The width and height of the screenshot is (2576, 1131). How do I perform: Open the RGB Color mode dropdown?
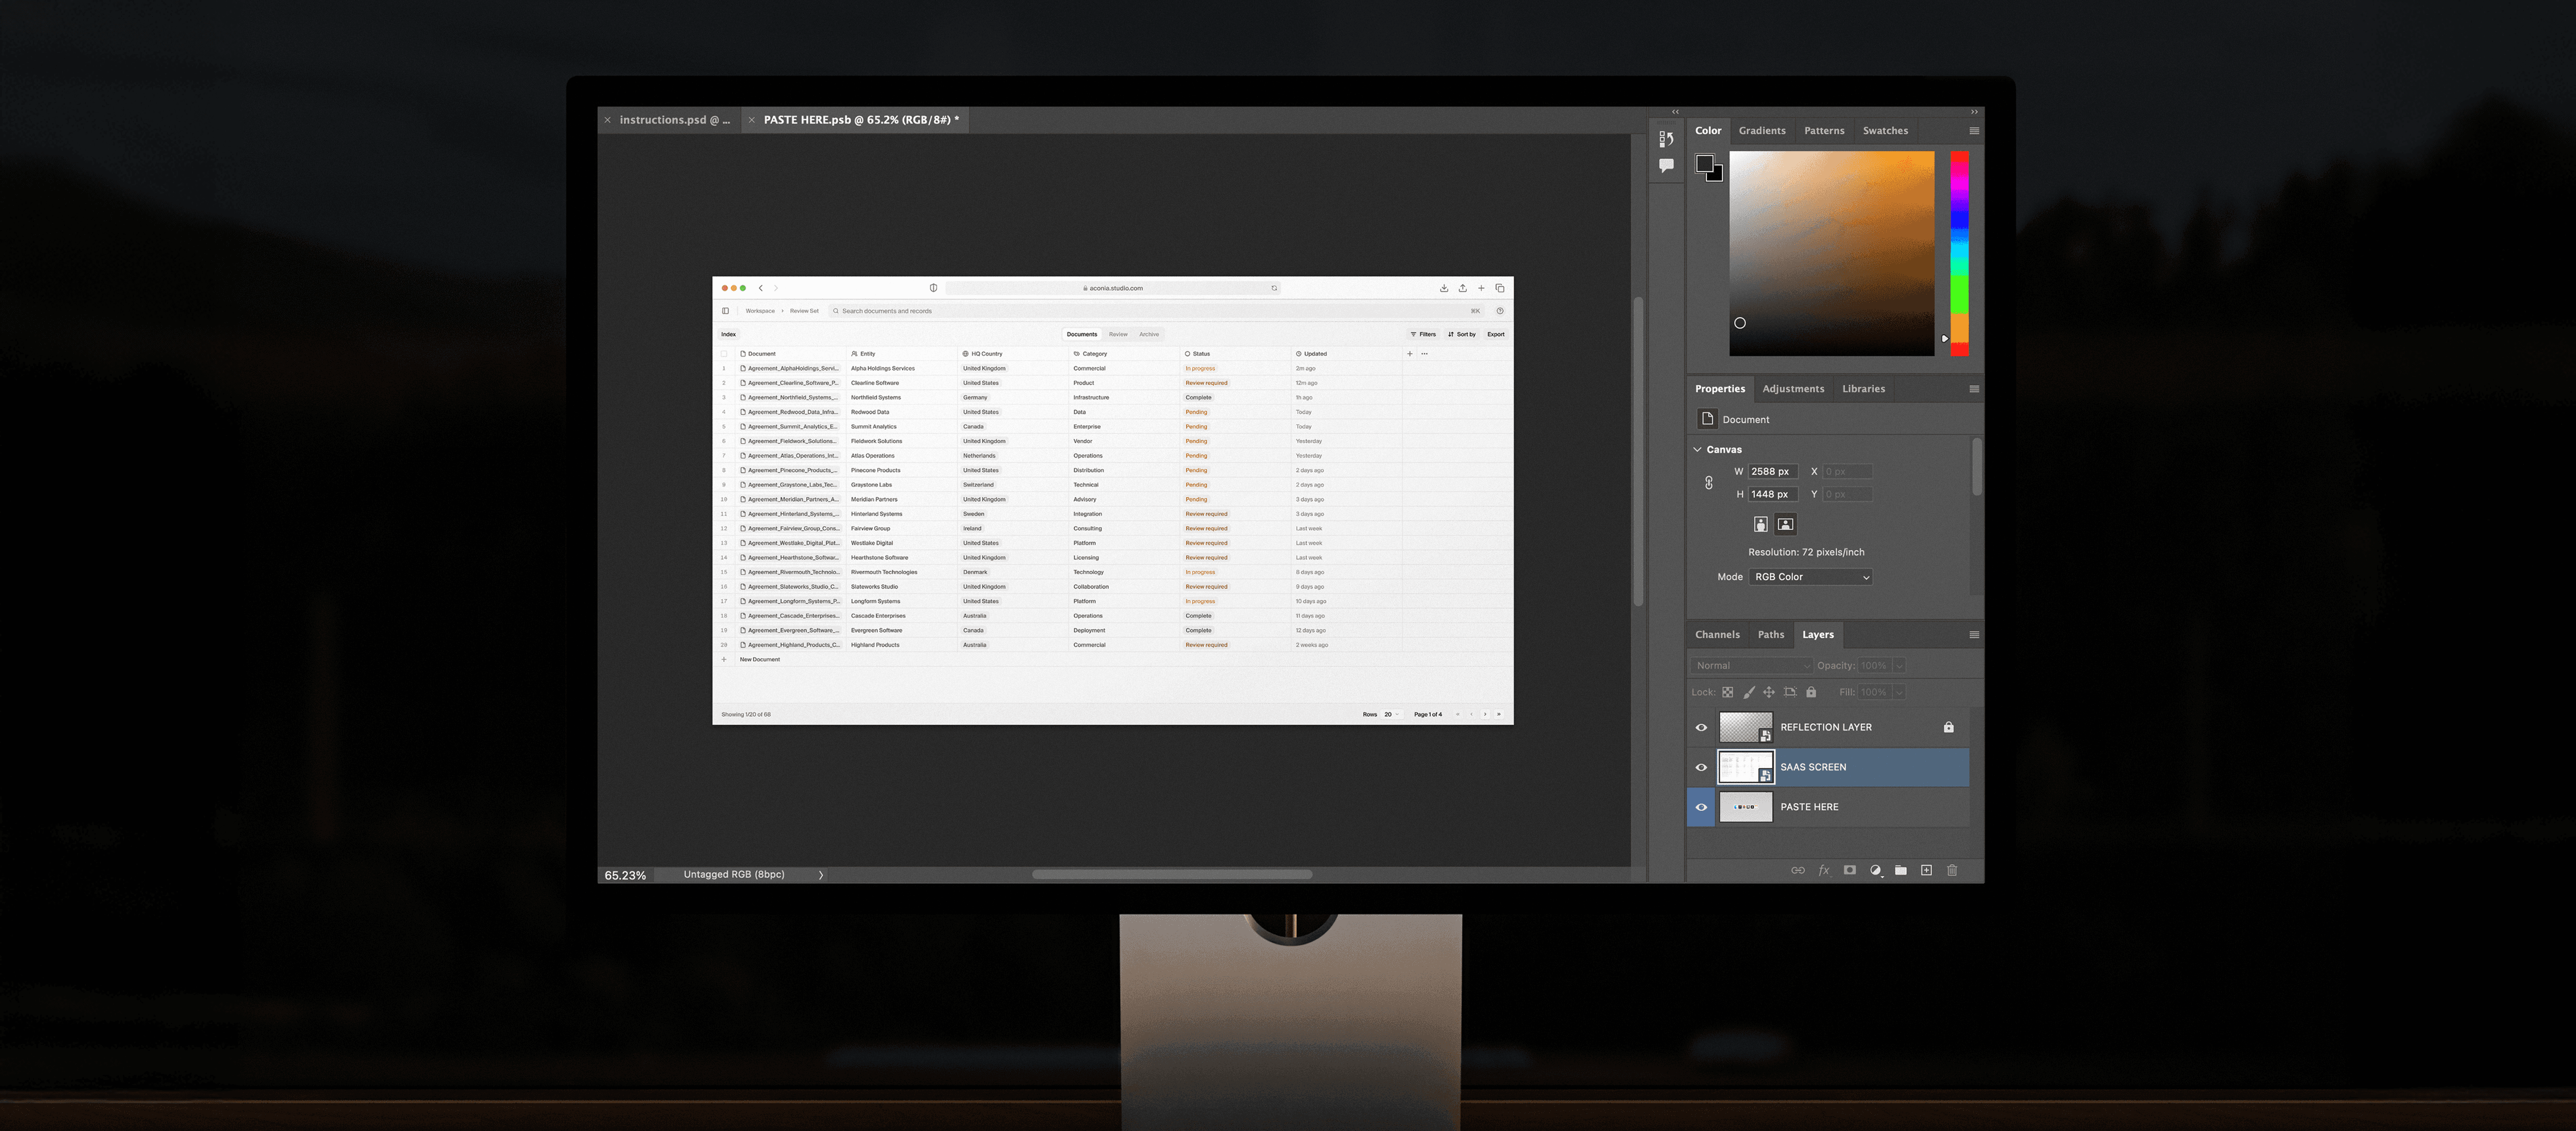pyautogui.click(x=1810, y=577)
